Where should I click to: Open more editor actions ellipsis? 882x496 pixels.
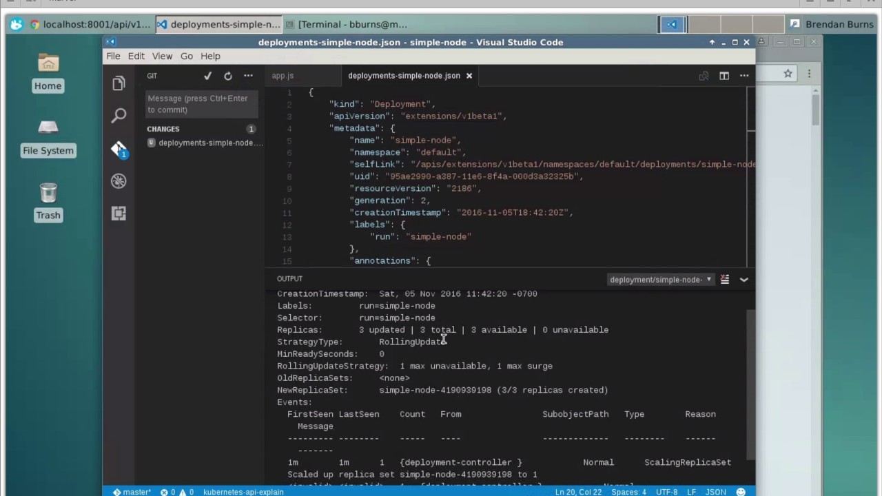[x=744, y=76]
